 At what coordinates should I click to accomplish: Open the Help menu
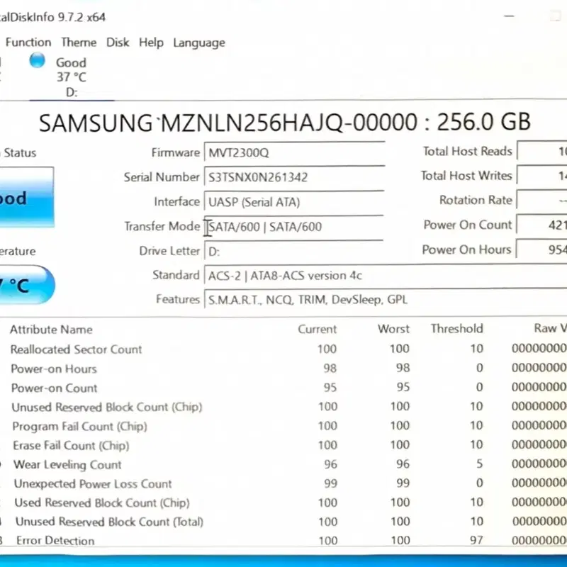tap(151, 43)
